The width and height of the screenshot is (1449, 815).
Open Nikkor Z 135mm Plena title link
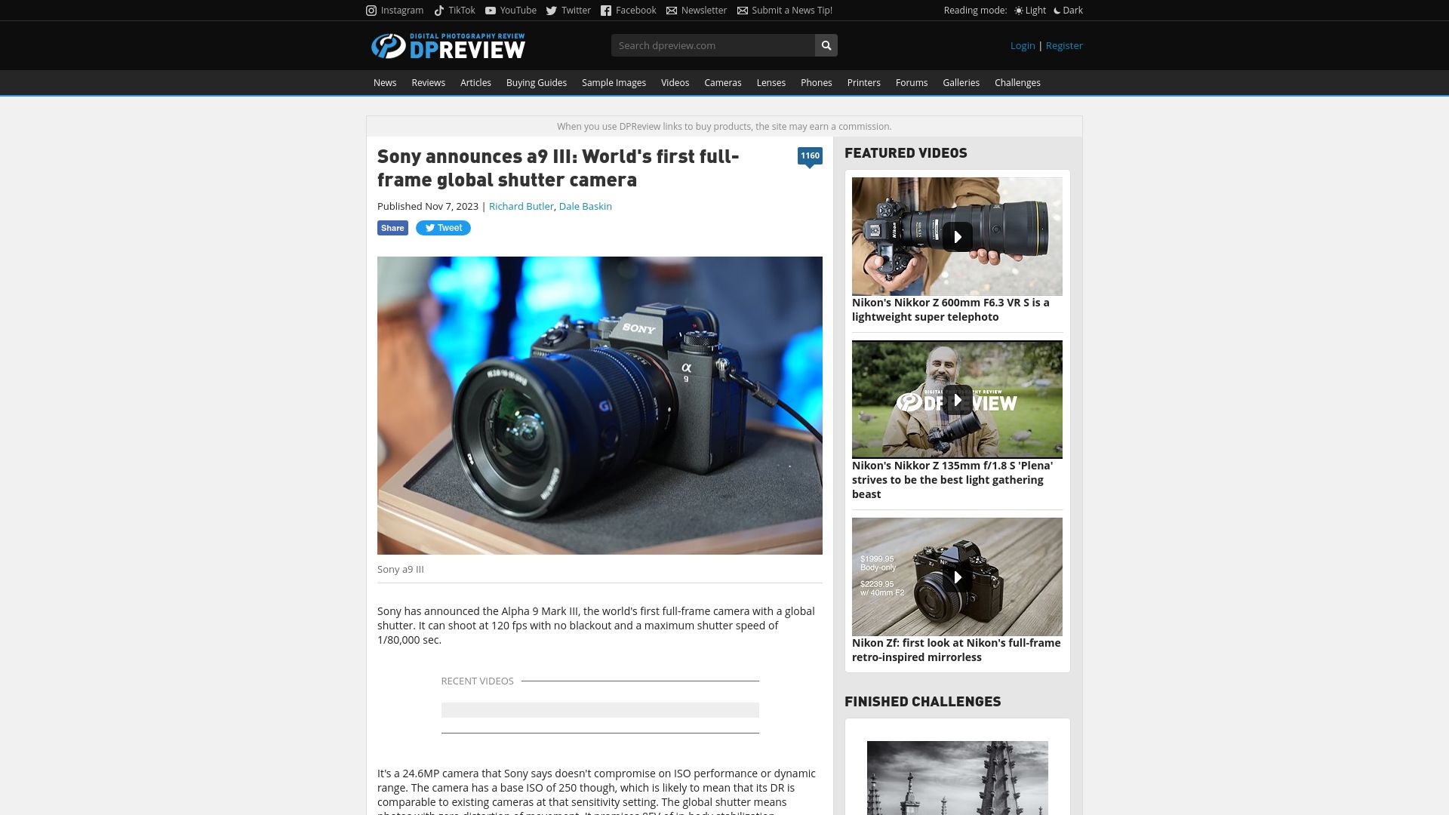tap(952, 480)
